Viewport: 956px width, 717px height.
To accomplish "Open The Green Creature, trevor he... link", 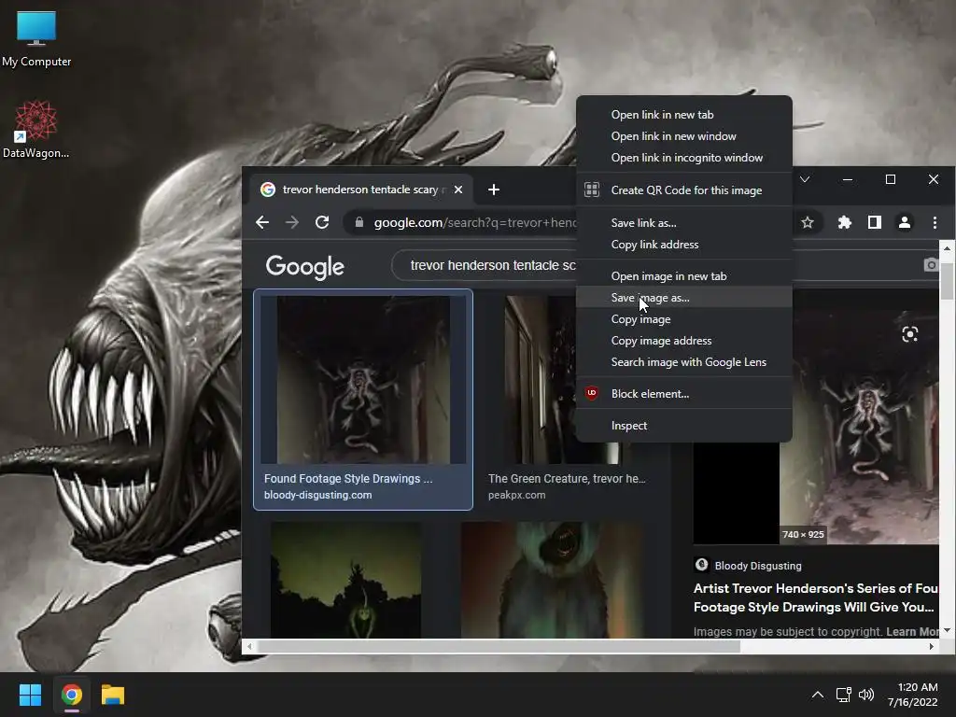I will 567,479.
